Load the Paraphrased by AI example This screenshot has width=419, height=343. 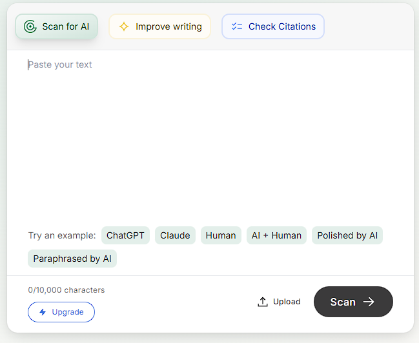coord(72,259)
